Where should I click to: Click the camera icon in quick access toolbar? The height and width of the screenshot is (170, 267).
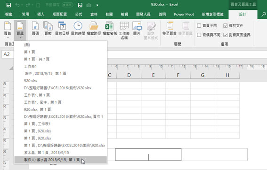coord(89,5)
